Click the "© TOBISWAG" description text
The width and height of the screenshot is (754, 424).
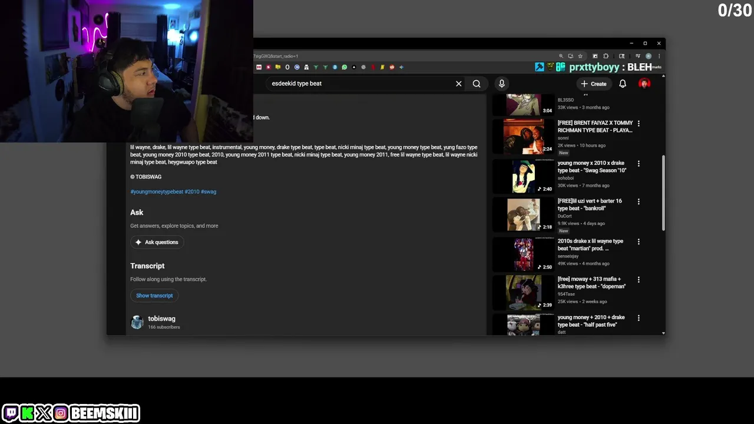145,177
